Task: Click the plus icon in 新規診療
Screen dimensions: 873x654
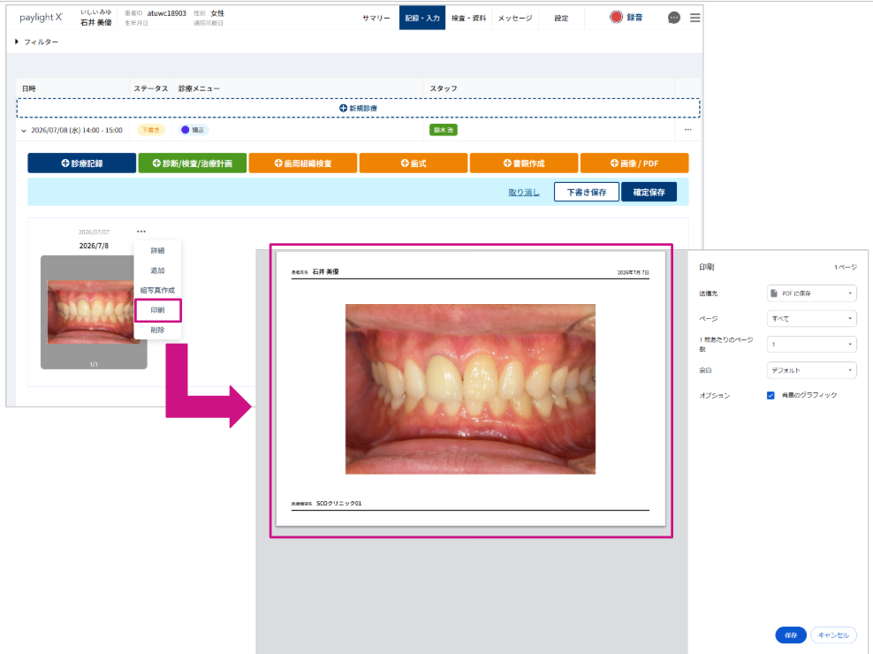Action: pyautogui.click(x=343, y=108)
